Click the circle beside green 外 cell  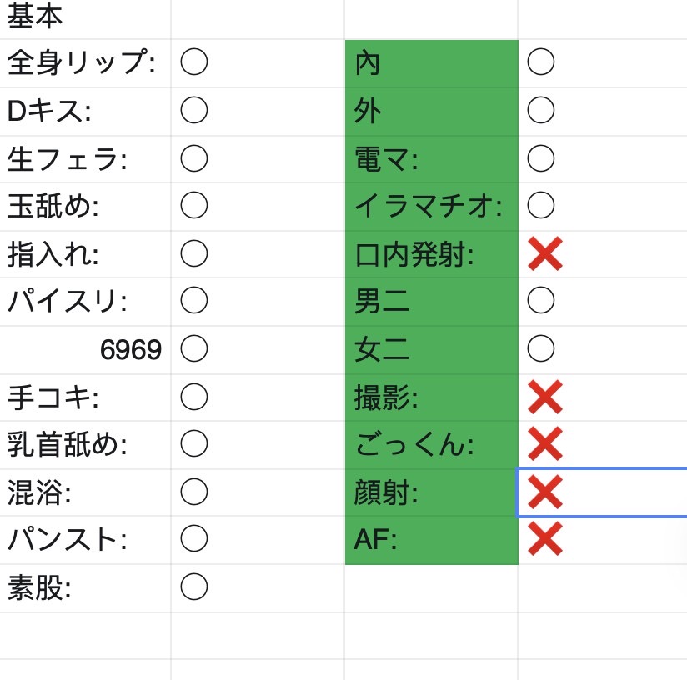pyautogui.click(x=540, y=110)
